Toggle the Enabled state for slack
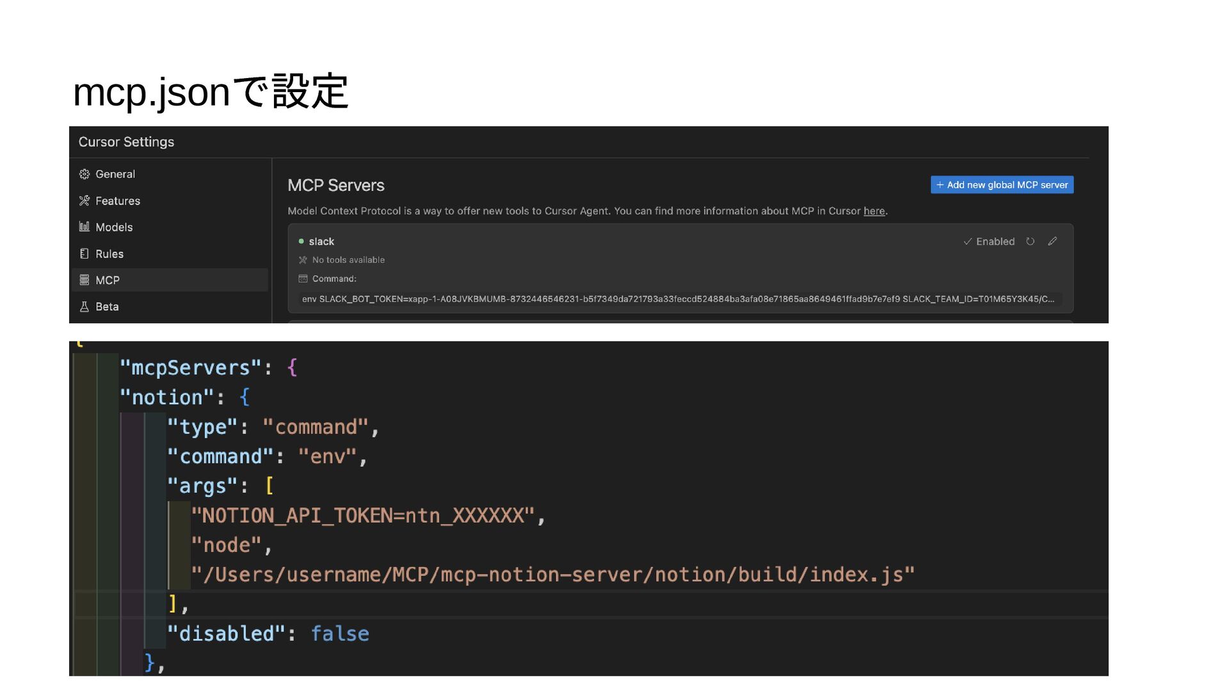Viewport: 1229px width, 691px height. click(989, 241)
